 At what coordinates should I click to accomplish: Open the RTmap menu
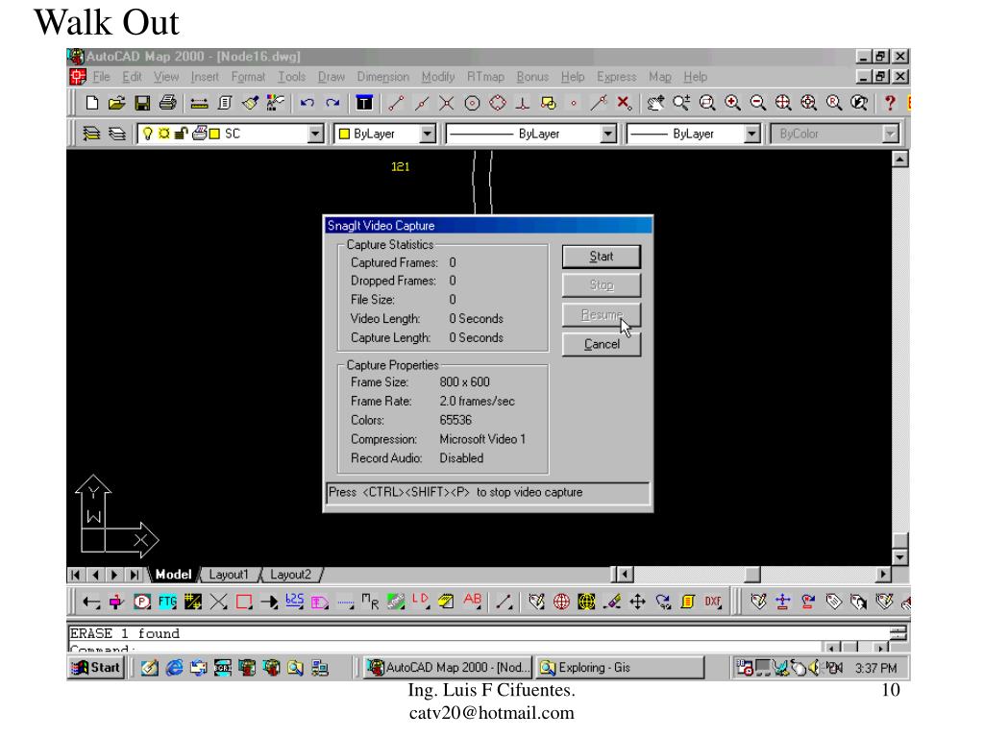(485, 77)
